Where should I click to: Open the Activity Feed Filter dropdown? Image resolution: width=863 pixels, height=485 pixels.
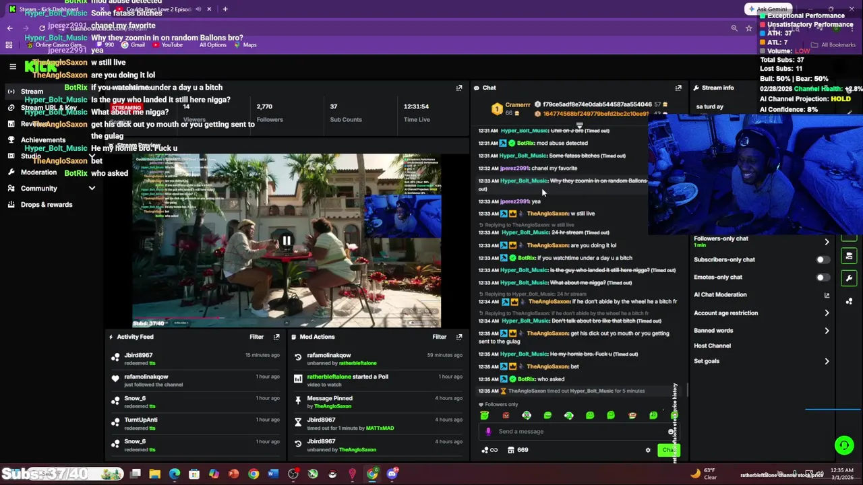[x=256, y=337]
